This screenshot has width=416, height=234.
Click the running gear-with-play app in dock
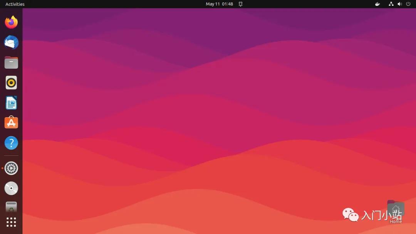(x=11, y=168)
